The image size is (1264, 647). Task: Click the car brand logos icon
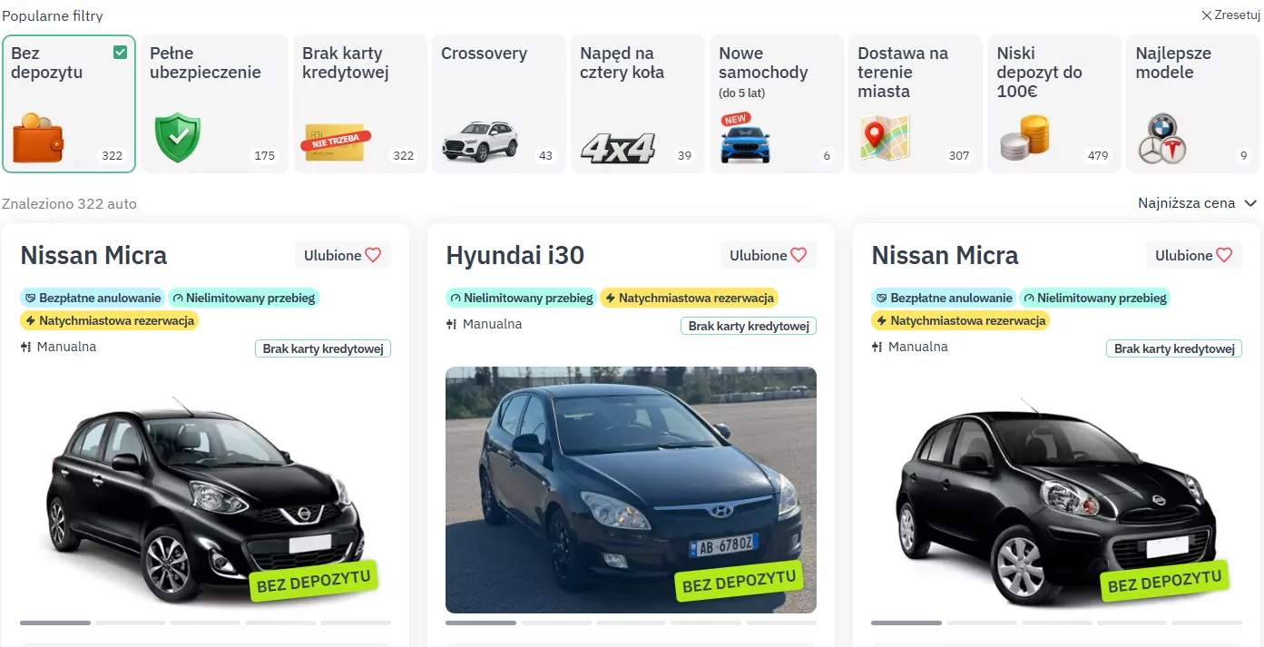tap(1162, 139)
